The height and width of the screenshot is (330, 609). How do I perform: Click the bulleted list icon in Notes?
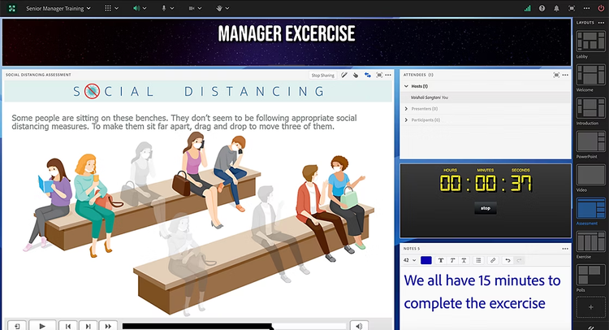[x=478, y=260]
